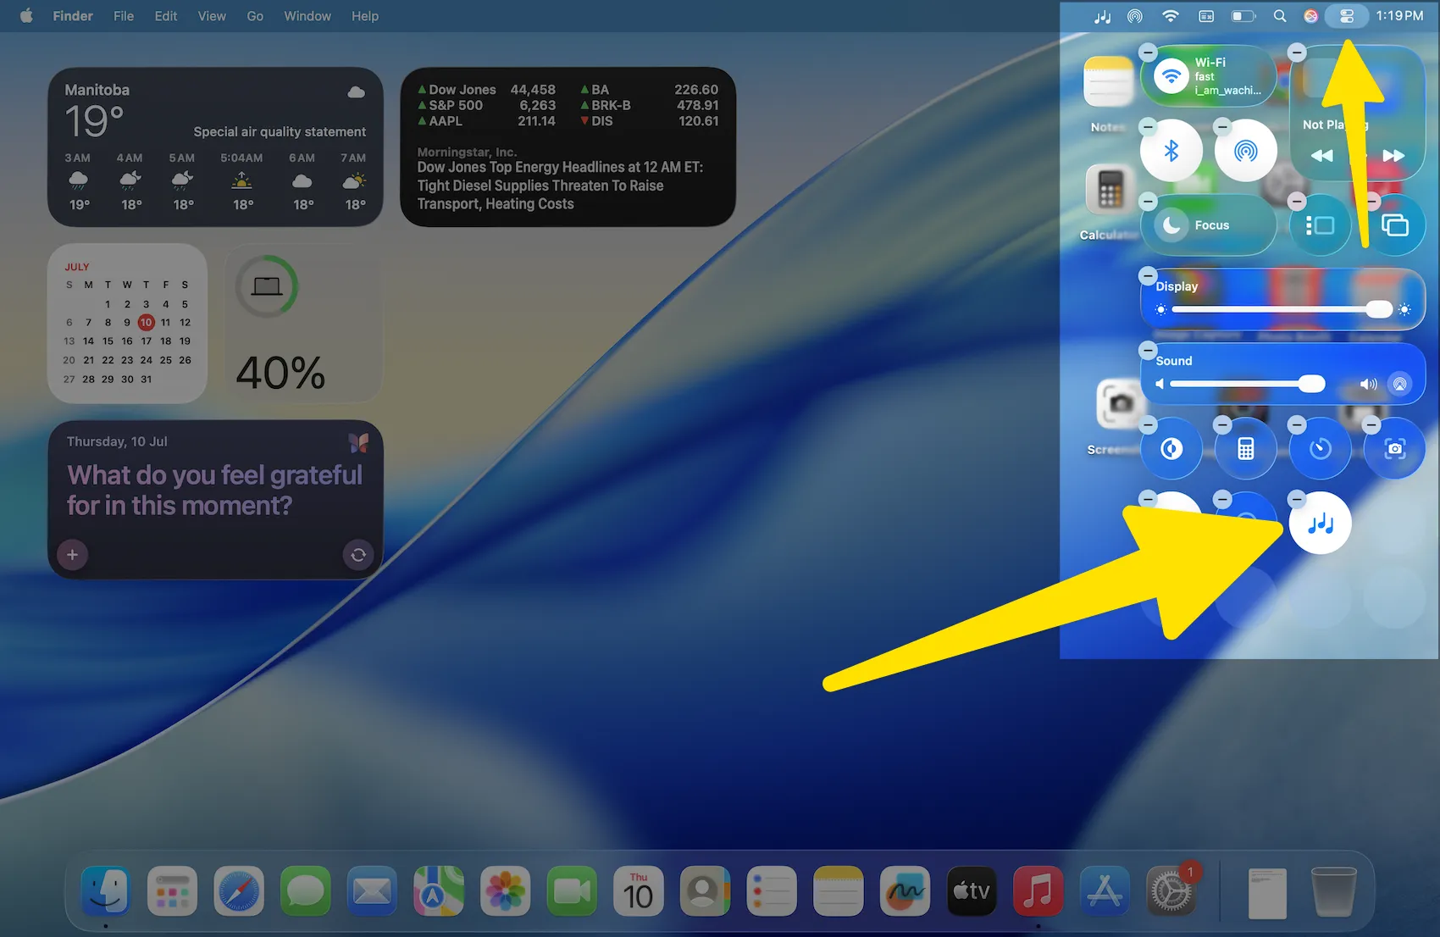1440x937 pixels.
Task: Click the Timer control icon
Action: tap(1320, 448)
